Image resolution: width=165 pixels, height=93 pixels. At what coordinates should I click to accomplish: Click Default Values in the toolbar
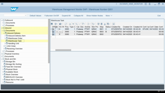pos(36,16)
